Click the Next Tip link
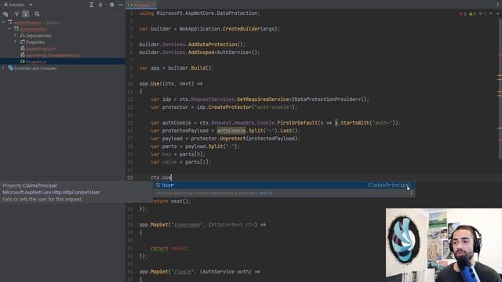Viewport: 502px width, 282px height. point(266,193)
